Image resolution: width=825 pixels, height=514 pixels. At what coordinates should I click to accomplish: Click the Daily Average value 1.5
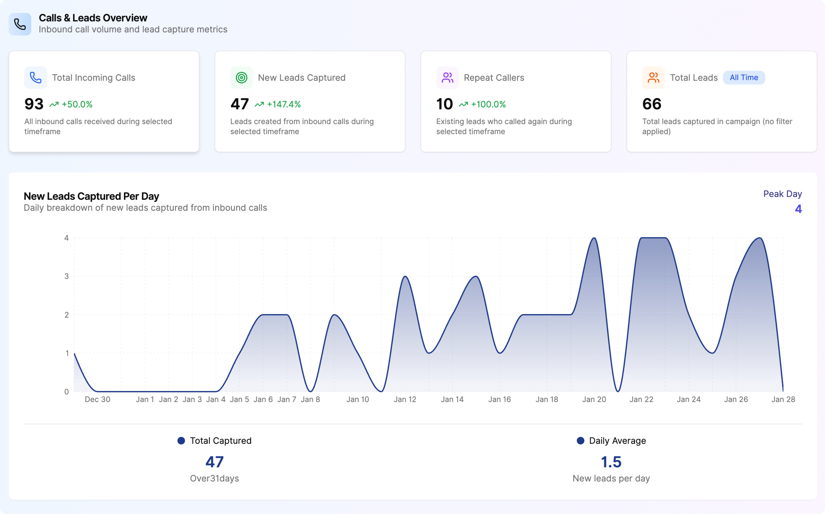click(611, 462)
